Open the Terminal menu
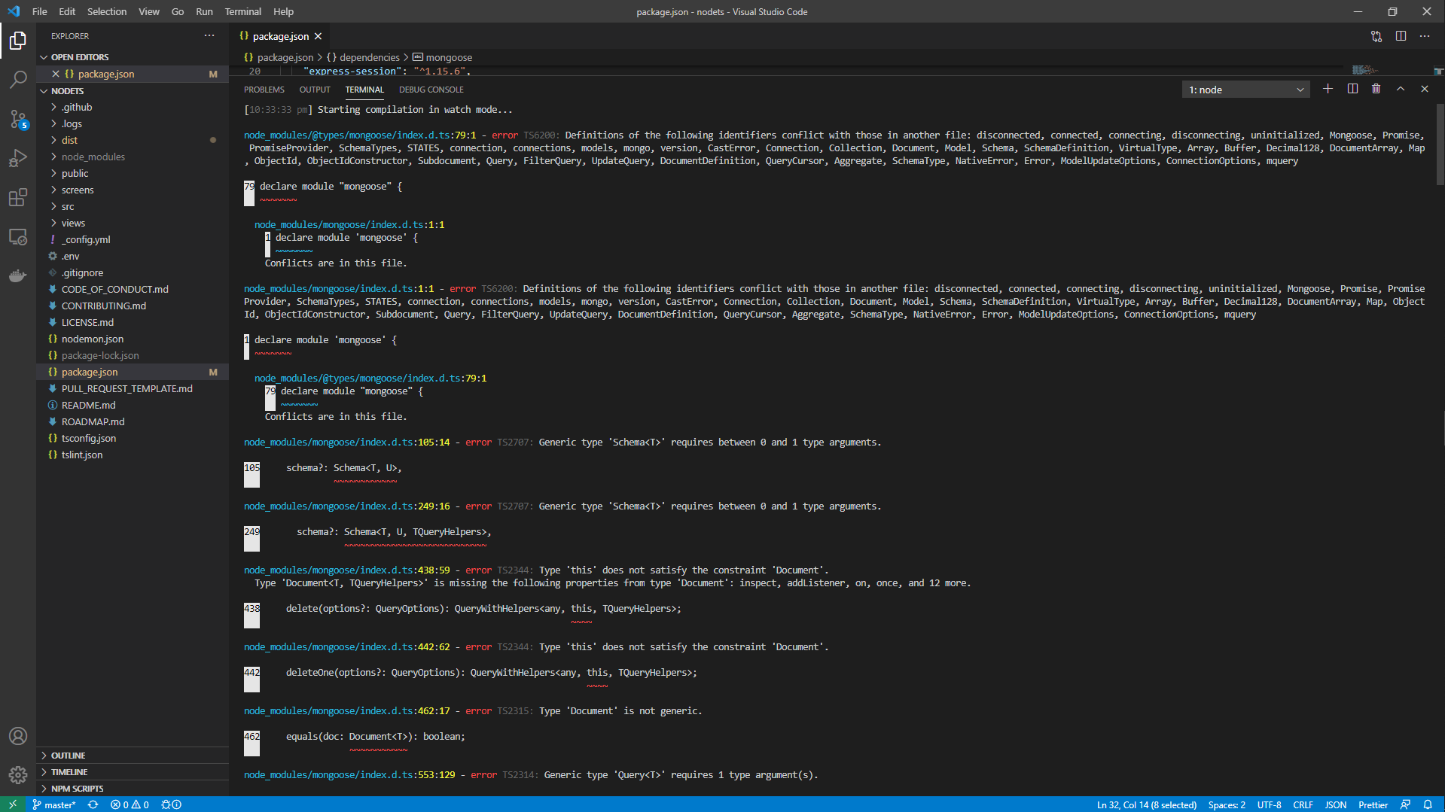 [242, 11]
